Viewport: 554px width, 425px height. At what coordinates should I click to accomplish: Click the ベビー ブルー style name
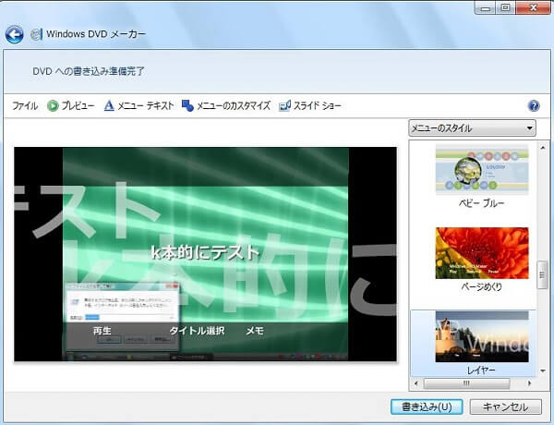tap(482, 203)
